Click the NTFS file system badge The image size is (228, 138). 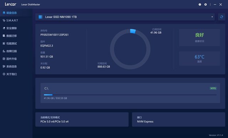(x=213, y=88)
